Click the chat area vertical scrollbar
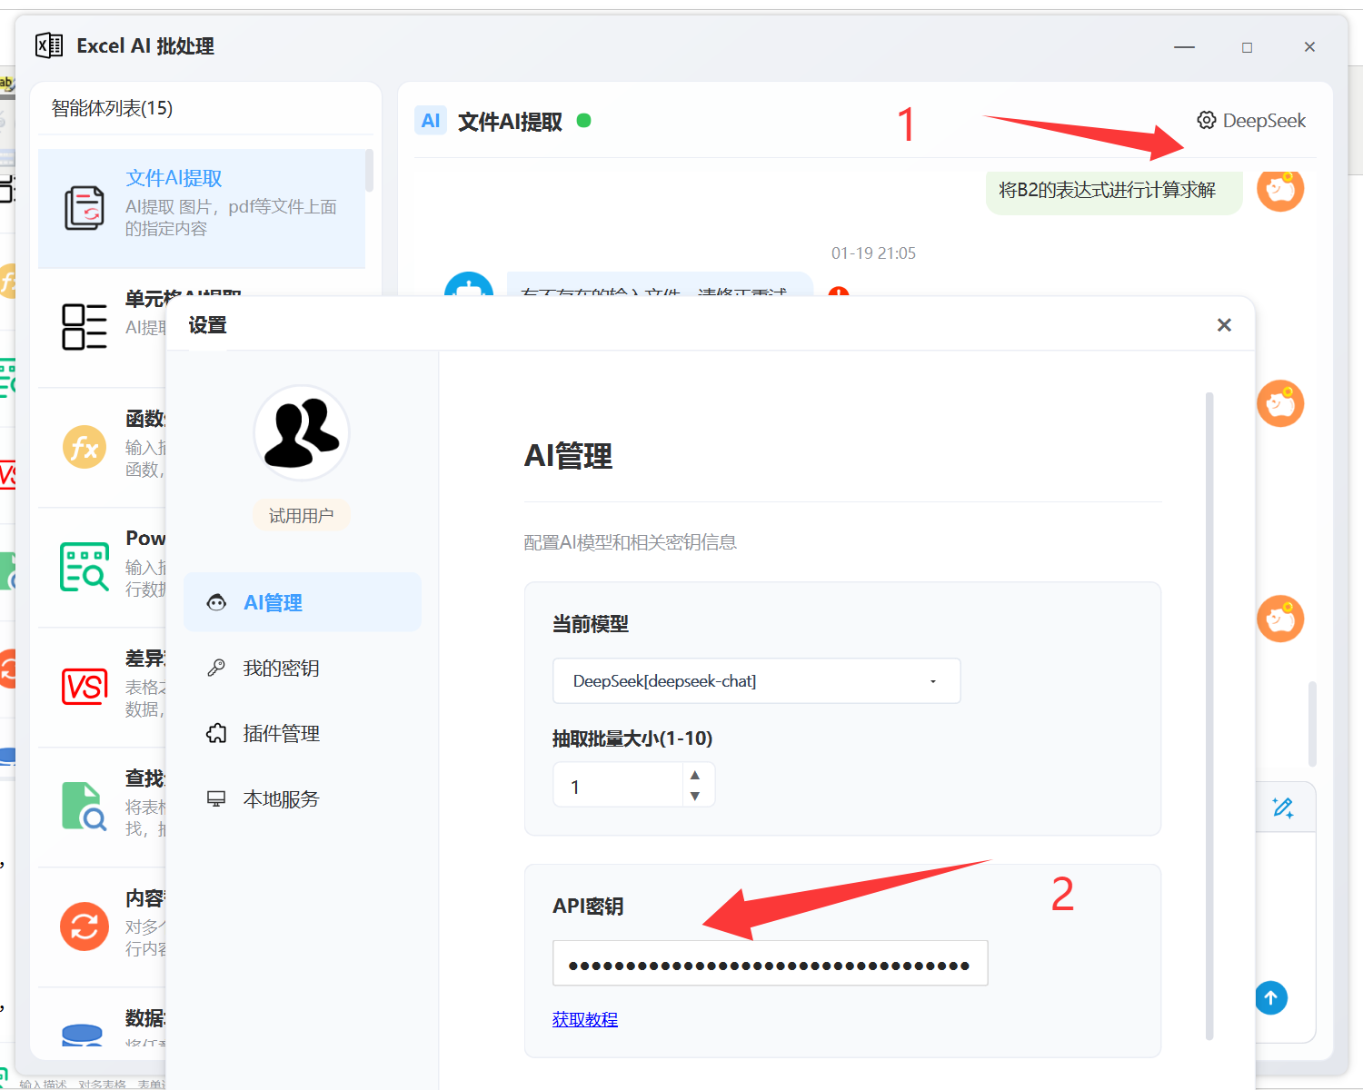This screenshot has width=1363, height=1090. pos(1312,724)
